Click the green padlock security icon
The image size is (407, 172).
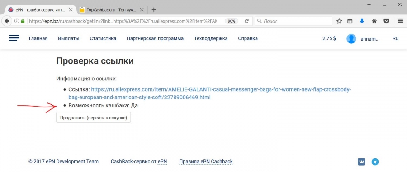pos(23,21)
